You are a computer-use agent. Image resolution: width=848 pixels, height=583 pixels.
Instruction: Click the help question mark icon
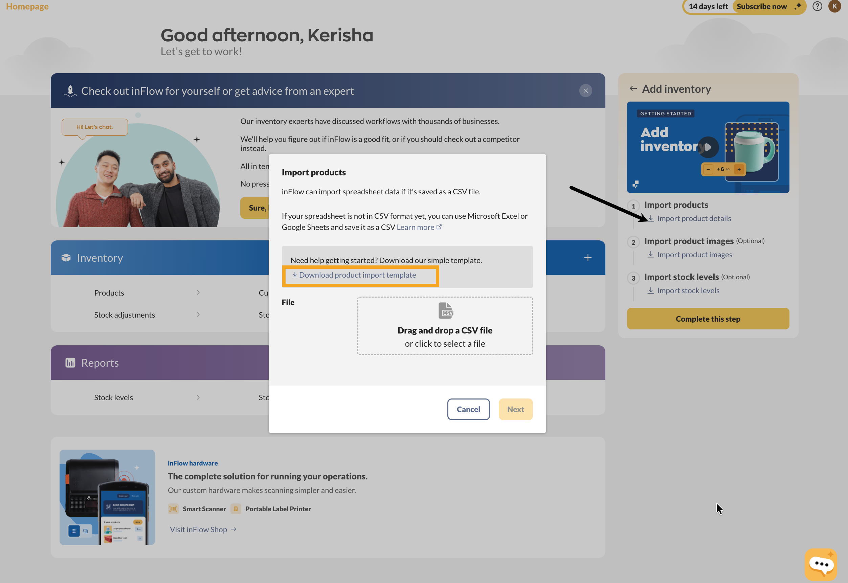coord(817,6)
